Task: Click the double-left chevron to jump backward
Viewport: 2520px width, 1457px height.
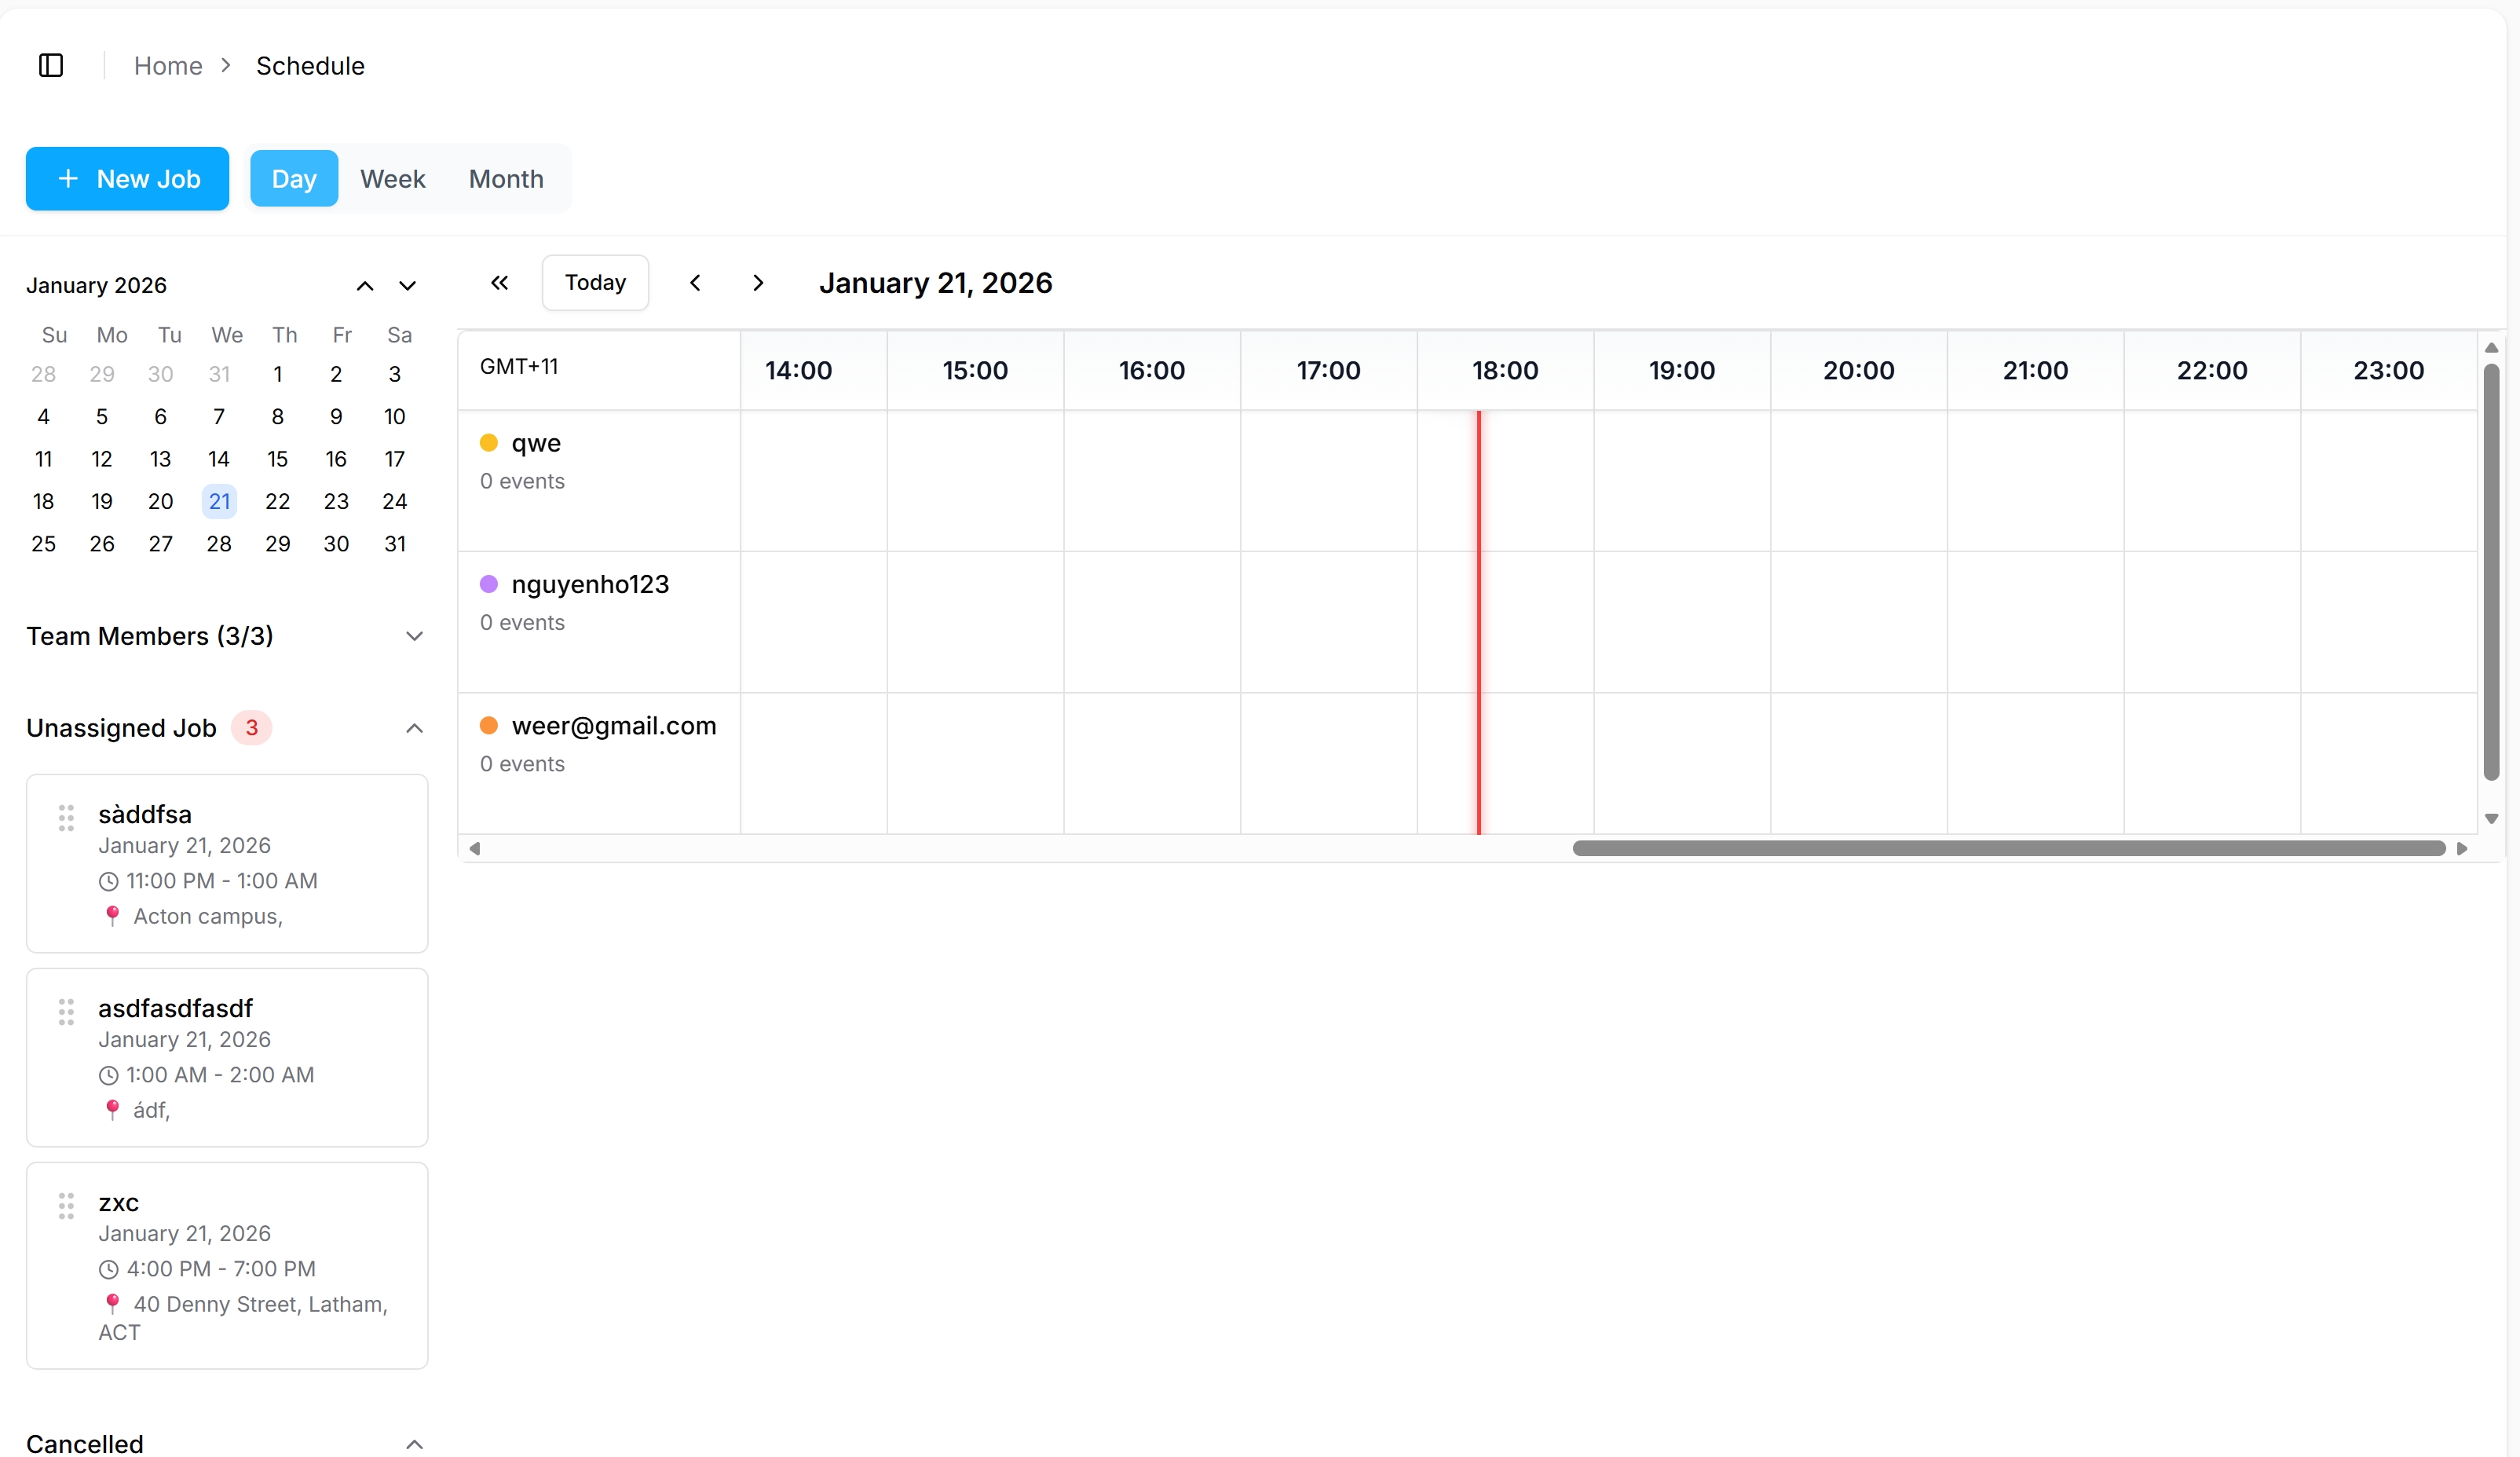Action: click(500, 282)
